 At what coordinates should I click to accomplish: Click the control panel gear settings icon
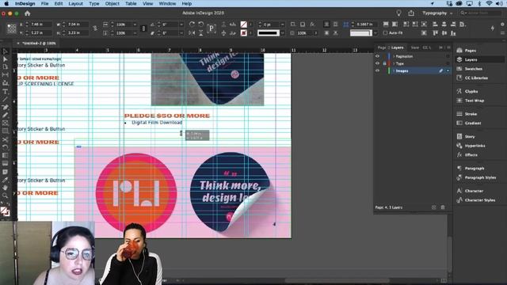502,25
